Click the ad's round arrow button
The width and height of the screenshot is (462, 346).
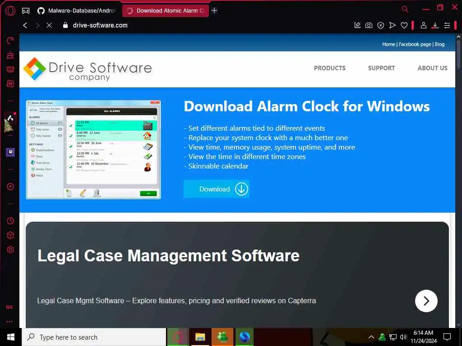426,300
